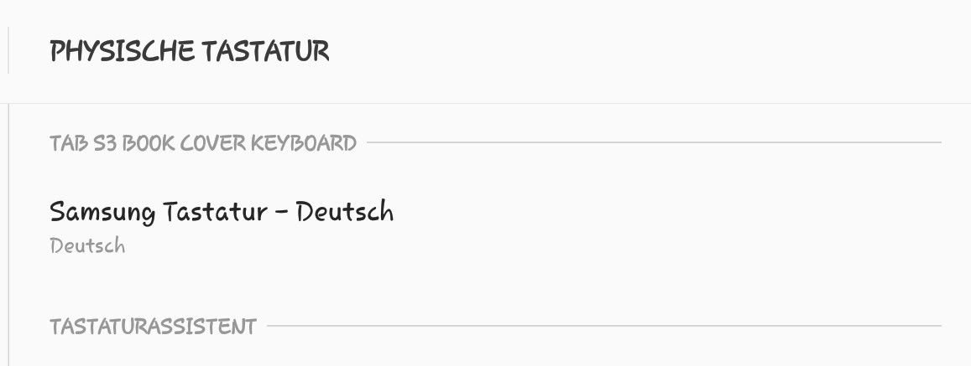Viewport: 971px width, 366px height.
Task: Click Deutsch in the Samsung Tastatur title
Action: [345, 211]
